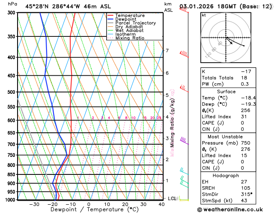Screen dimensions: 276x213
Task: Click the Totals Totals row
Action: 228,78
